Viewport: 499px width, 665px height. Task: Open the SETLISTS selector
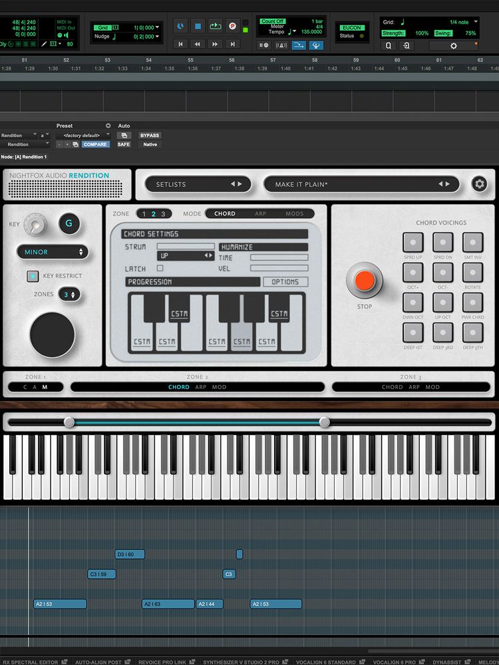198,184
